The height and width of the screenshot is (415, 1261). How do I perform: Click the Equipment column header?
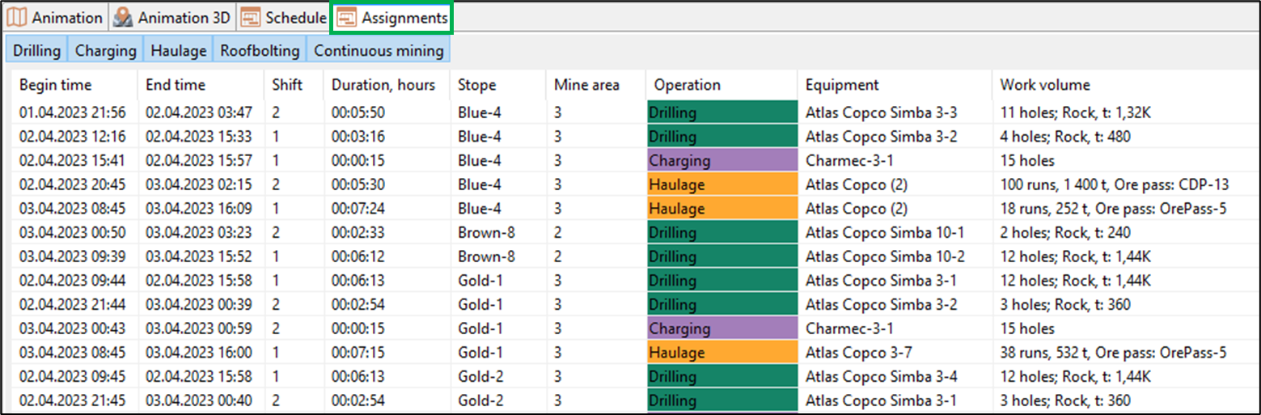(842, 85)
